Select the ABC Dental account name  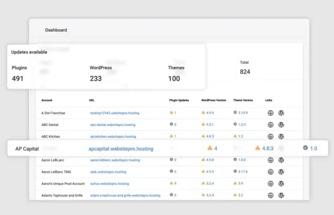pos(50,125)
